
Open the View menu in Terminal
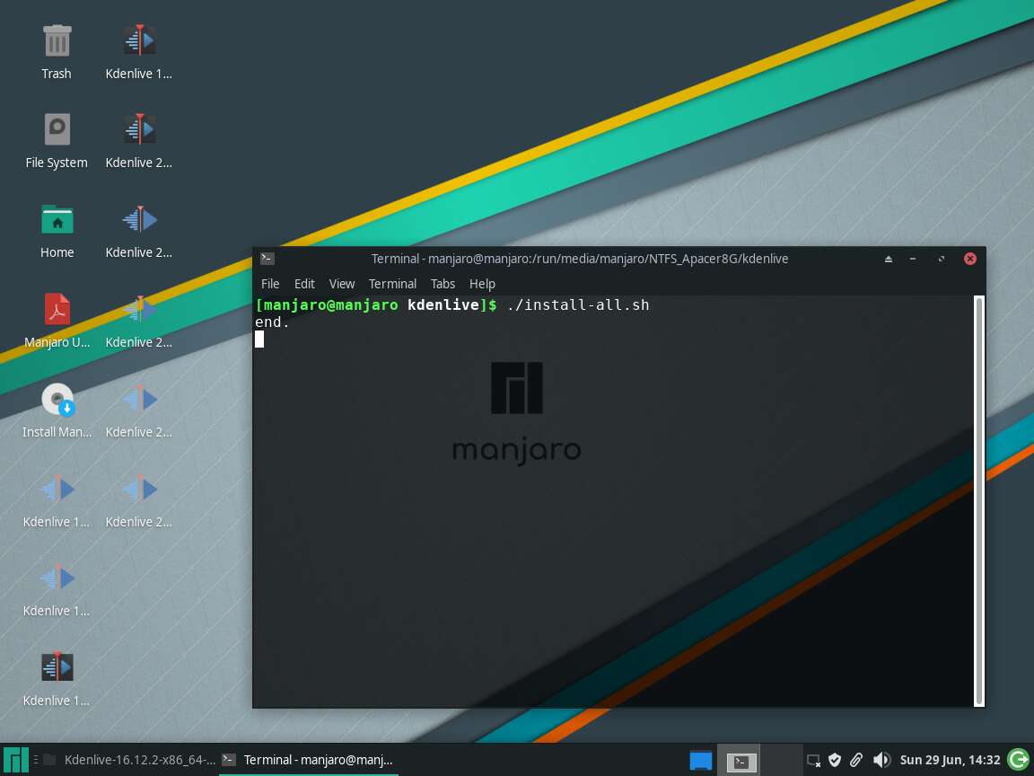point(342,284)
